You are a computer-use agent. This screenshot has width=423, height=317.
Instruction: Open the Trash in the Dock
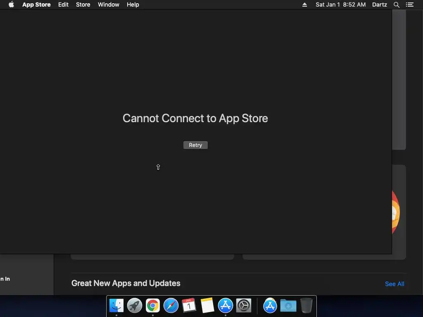(x=307, y=306)
